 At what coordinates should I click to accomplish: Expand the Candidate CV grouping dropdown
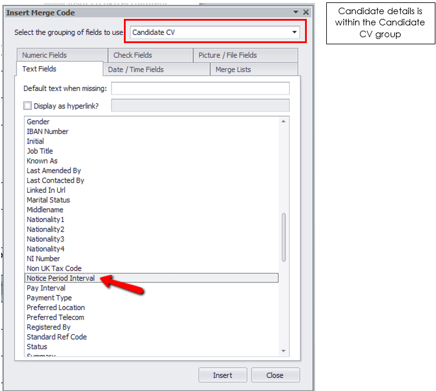click(x=294, y=32)
